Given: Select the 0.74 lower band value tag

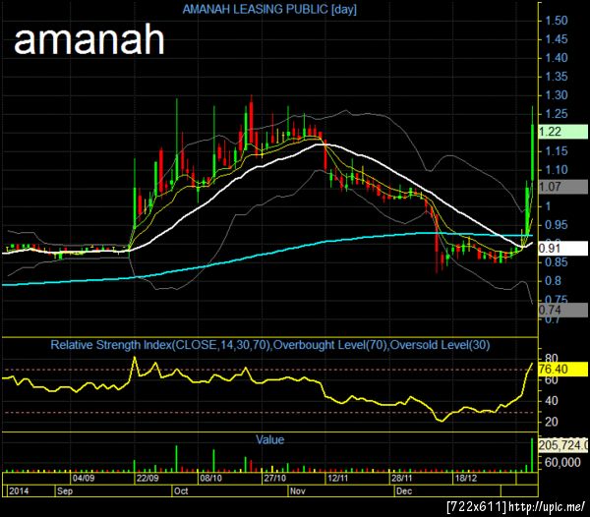Looking at the screenshot, I should coord(563,310).
